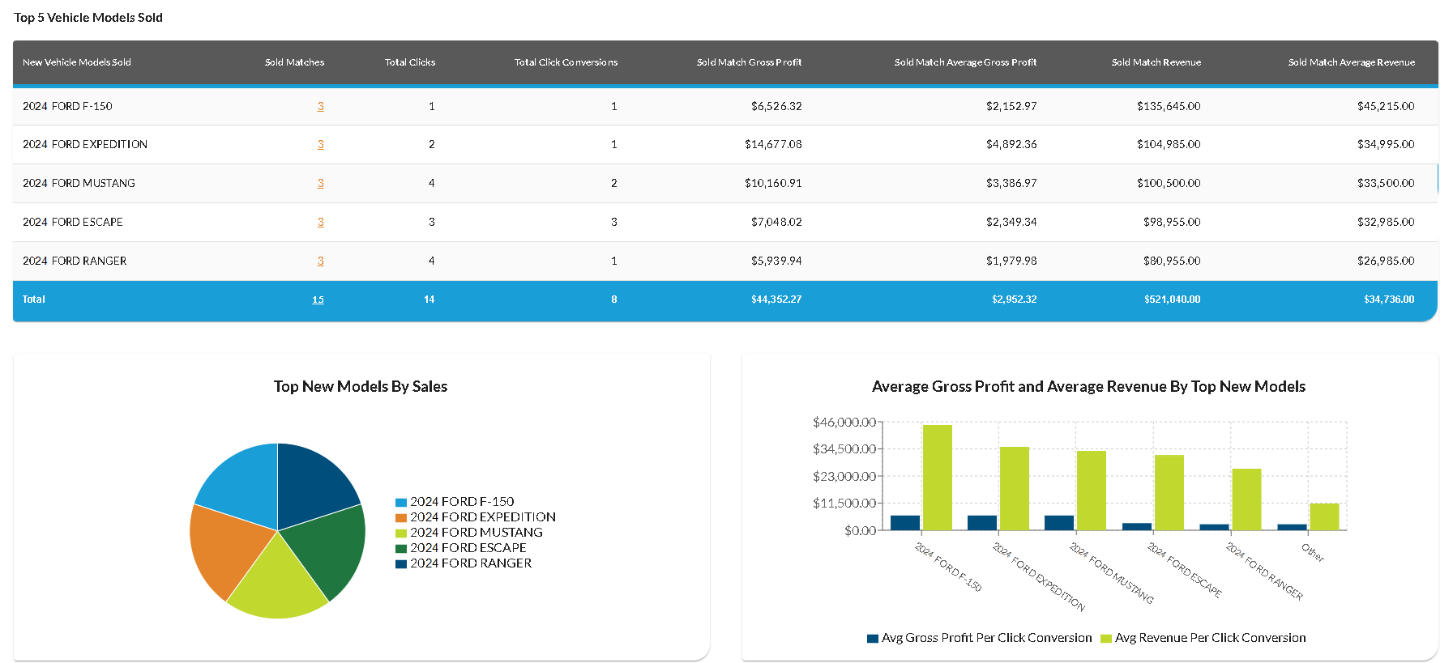This screenshot has width=1453, height=663.
Task: Sort by Total Click Conversions header
Action: click(x=566, y=62)
